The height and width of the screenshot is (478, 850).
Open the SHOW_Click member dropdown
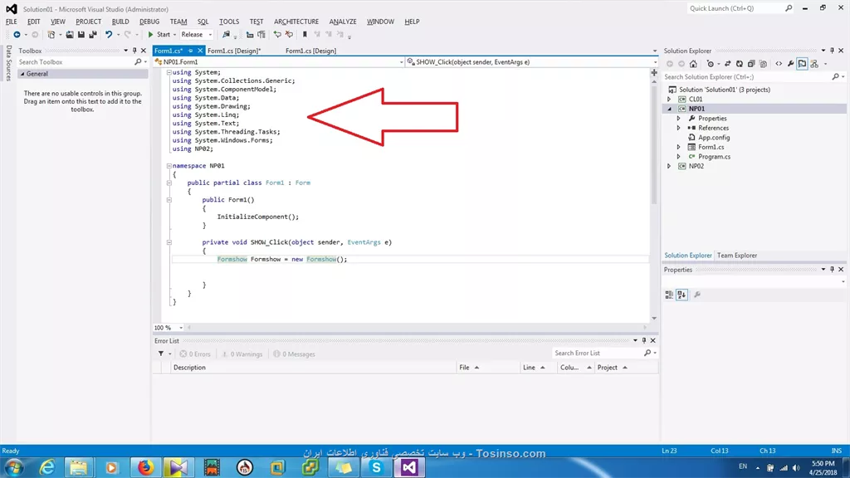pyautogui.click(x=655, y=62)
